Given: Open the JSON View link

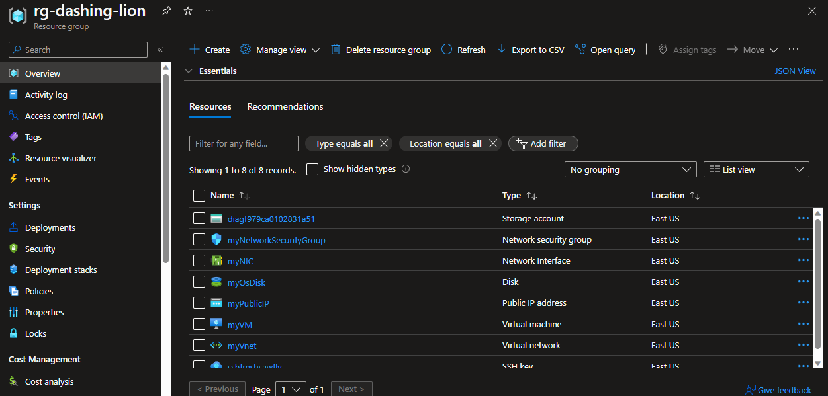Looking at the screenshot, I should click(795, 71).
